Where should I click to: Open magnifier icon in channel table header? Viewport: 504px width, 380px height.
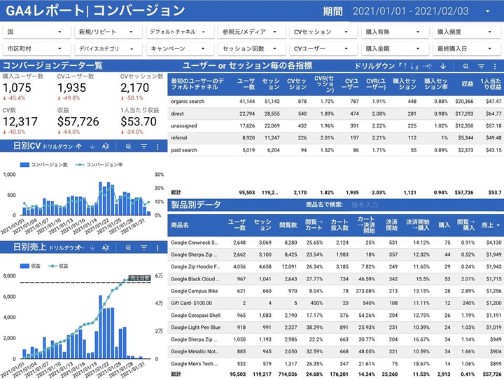(x=465, y=67)
